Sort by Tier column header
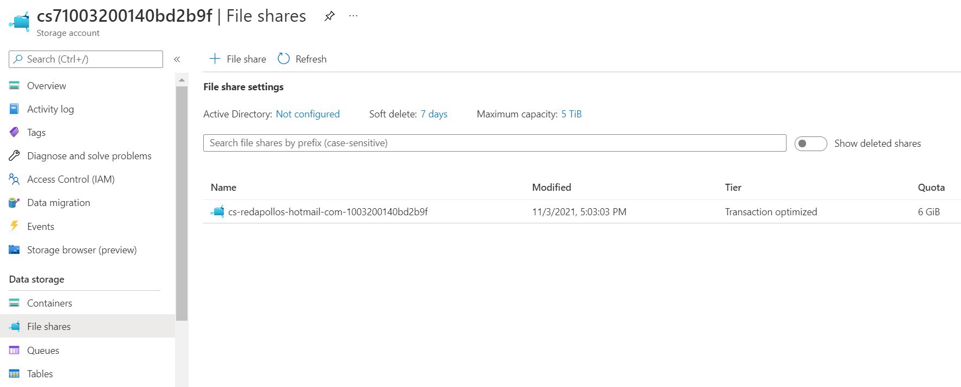This screenshot has width=961, height=387. (x=733, y=188)
